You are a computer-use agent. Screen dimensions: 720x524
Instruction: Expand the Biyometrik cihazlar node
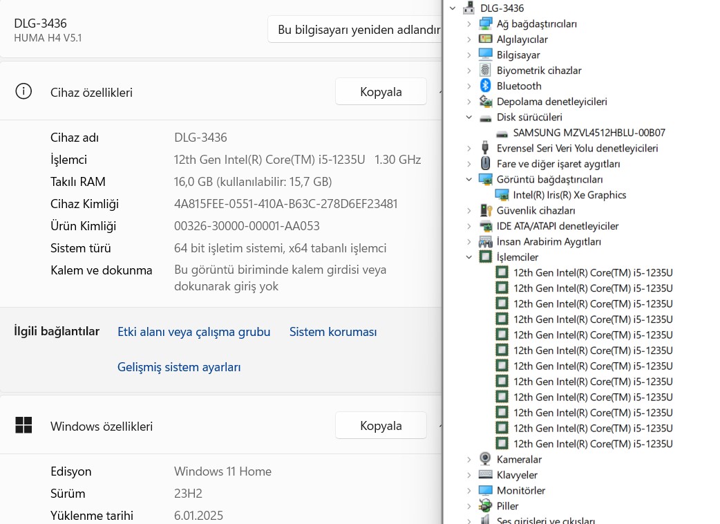click(x=468, y=71)
